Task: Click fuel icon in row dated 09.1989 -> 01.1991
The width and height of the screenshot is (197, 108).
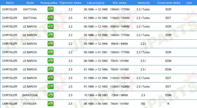Action: coord(50,52)
